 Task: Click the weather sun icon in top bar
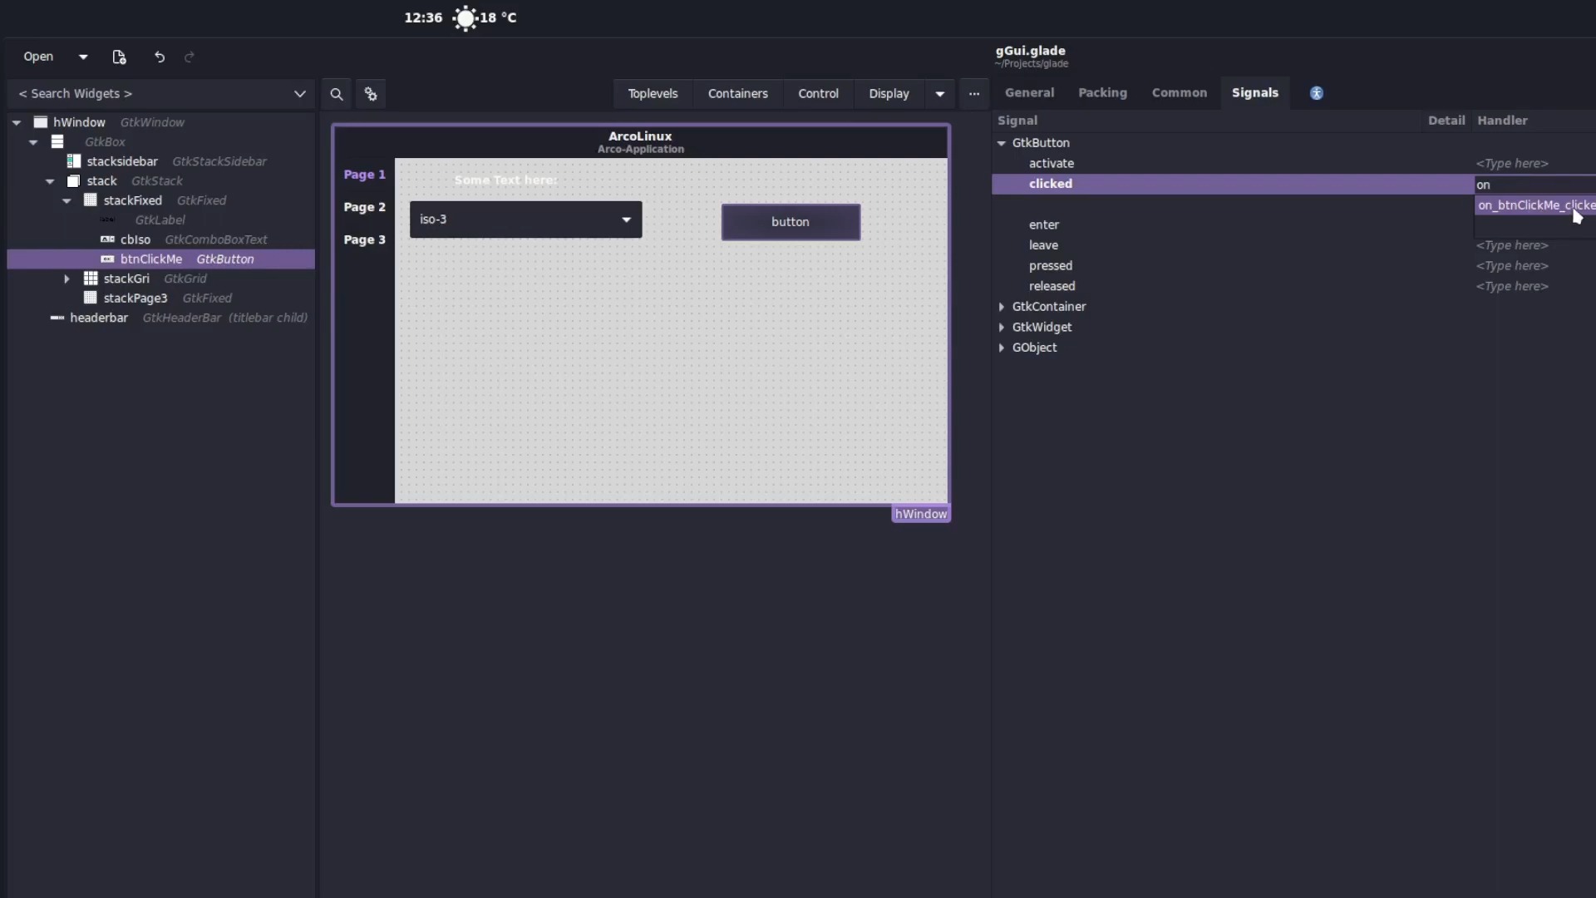pos(465,17)
